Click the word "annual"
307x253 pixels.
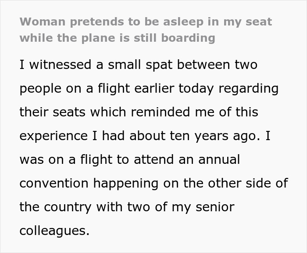coord(218,159)
